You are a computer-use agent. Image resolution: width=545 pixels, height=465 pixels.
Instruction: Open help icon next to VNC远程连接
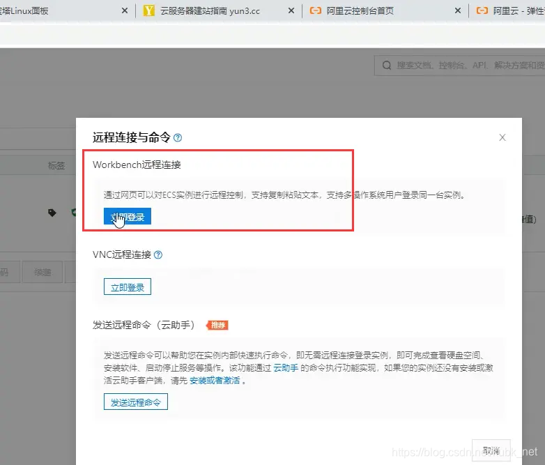(x=158, y=255)
